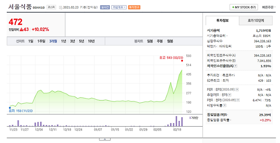Select the 1주일 line chart period

point(41,41)
